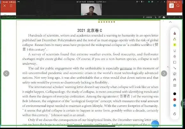Click the annotate pencil icon in meeting bar
185x129 pixels.
coord(156,17)
